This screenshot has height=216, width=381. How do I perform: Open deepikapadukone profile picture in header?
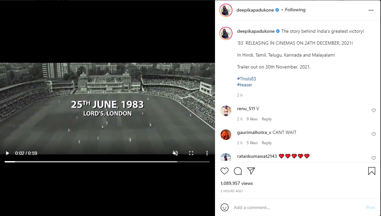226,10
